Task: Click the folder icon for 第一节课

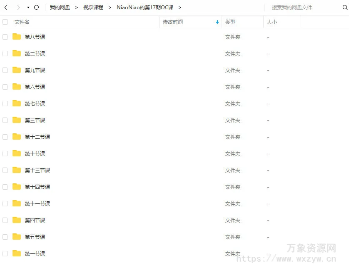Action: tap(17, 253)
